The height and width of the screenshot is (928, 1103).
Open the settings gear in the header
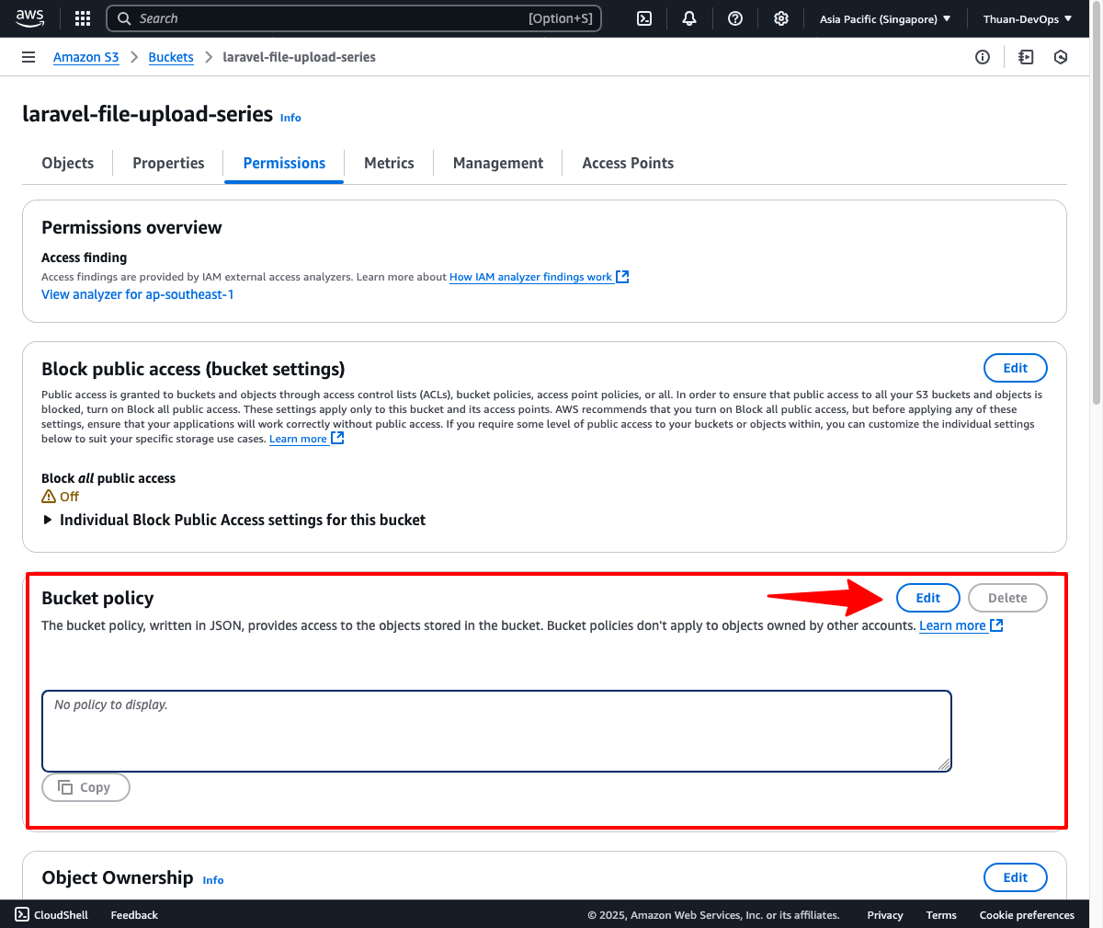point(781,18)
